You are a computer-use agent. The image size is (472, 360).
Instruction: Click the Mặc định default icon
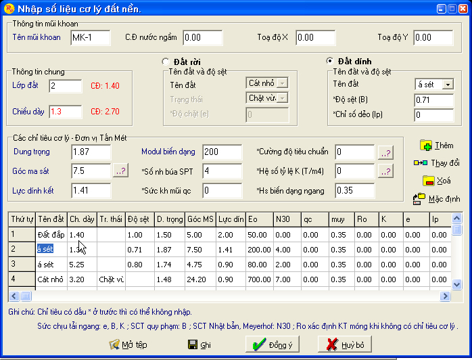pyautogui.click(x=419, y=199)
